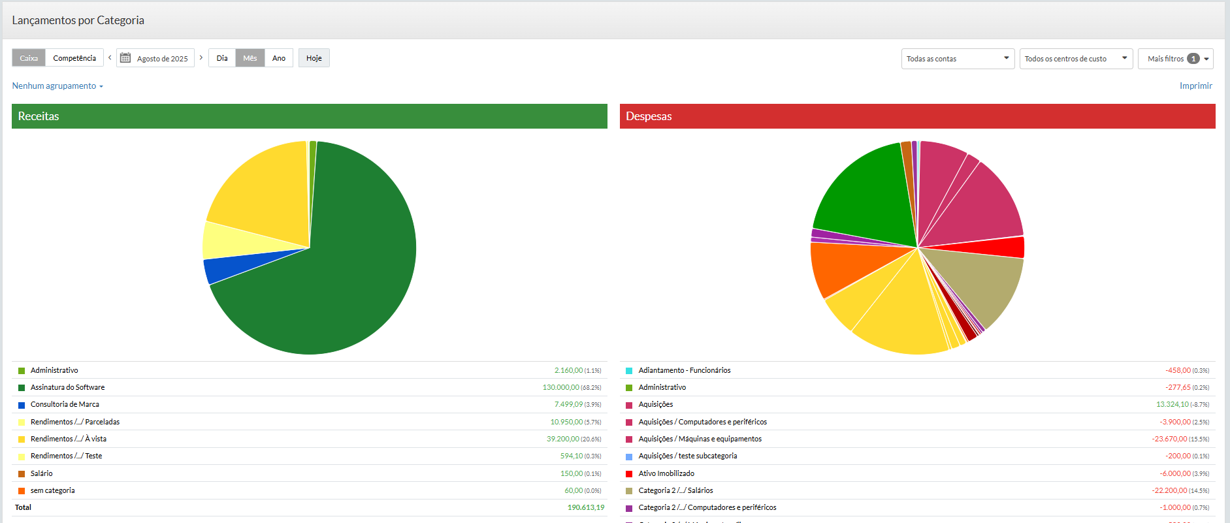
Task: Click Agosto de 2025 date field
Action: pos(155,58)
